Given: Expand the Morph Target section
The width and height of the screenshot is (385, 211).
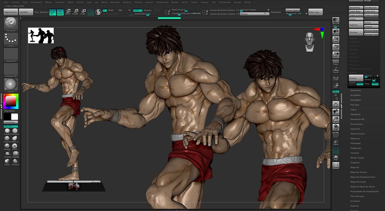Looking at the screenshot, I should point(357,158).
